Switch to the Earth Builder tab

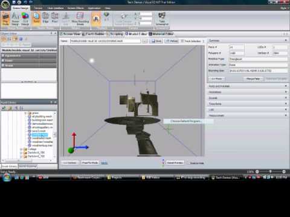(x=93, y=34)
